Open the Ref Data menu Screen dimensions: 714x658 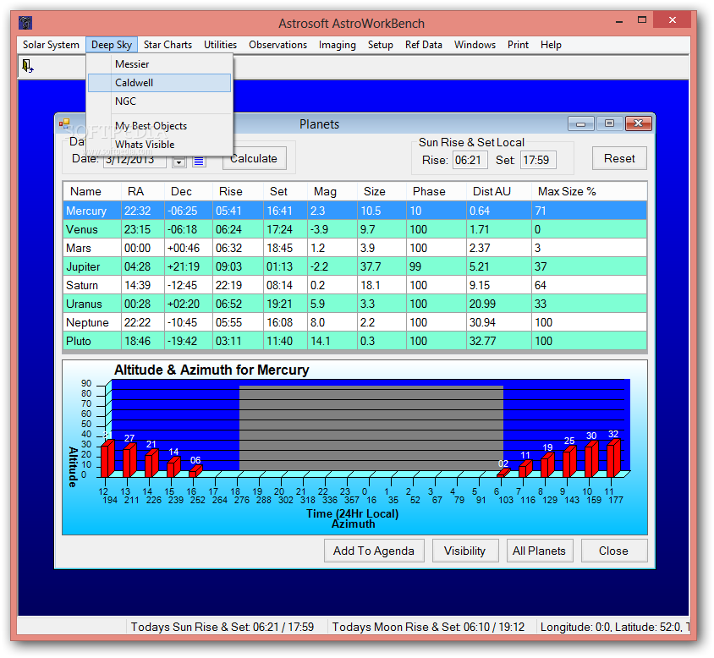click(424, 45)
